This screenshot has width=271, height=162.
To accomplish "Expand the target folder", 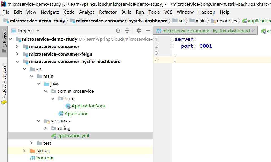I will [x=24, y=151].
